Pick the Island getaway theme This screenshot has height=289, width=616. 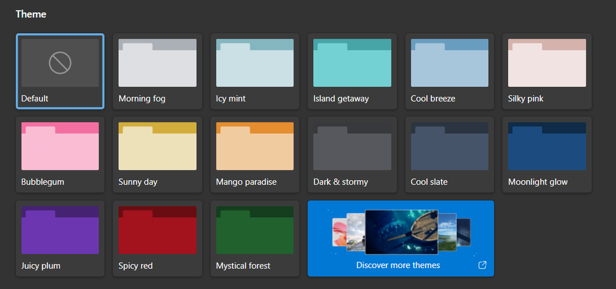pos(352,71)
